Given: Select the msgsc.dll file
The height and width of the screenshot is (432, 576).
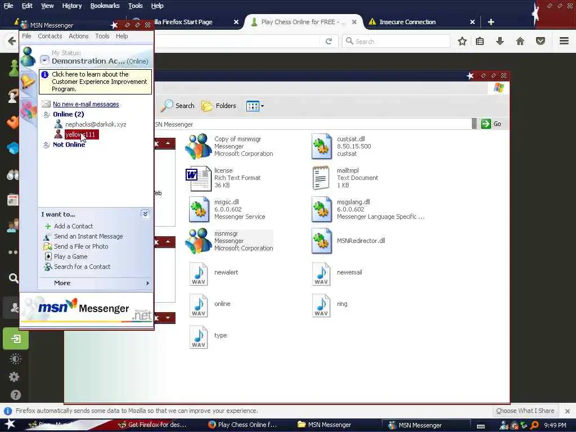Looking at the screenshot, I should [227, 209].
